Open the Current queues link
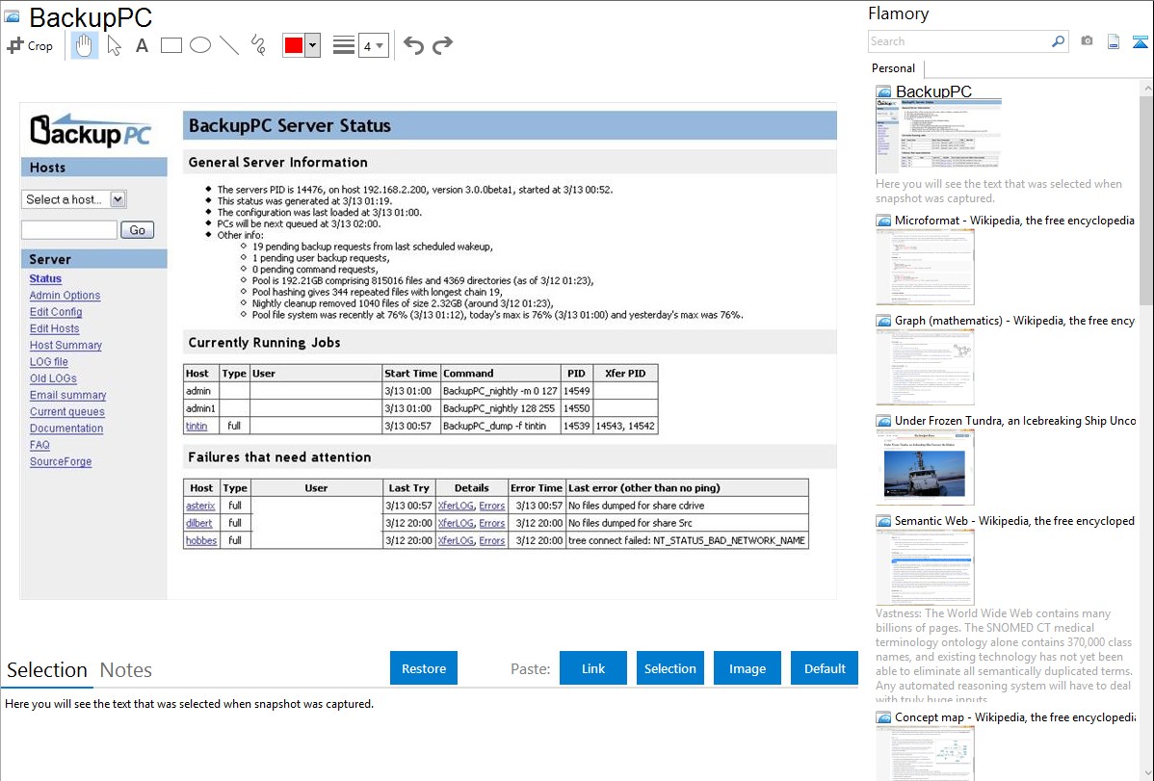Viewport: 1154px width, 781px height. click(67, 412)
